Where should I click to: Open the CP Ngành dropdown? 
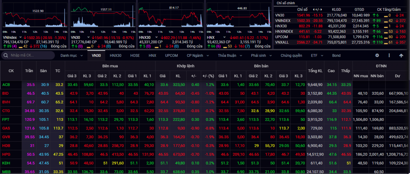[x=197, y=55]
